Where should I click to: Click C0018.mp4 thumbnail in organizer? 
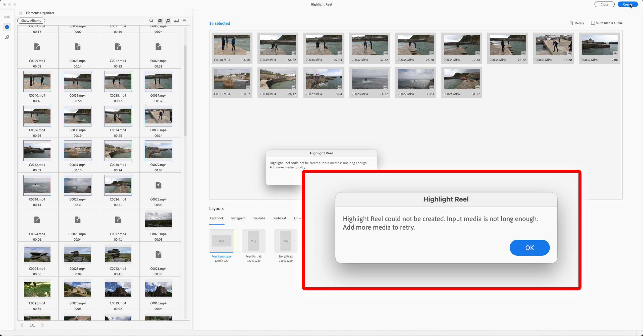(x=158, y=289)
